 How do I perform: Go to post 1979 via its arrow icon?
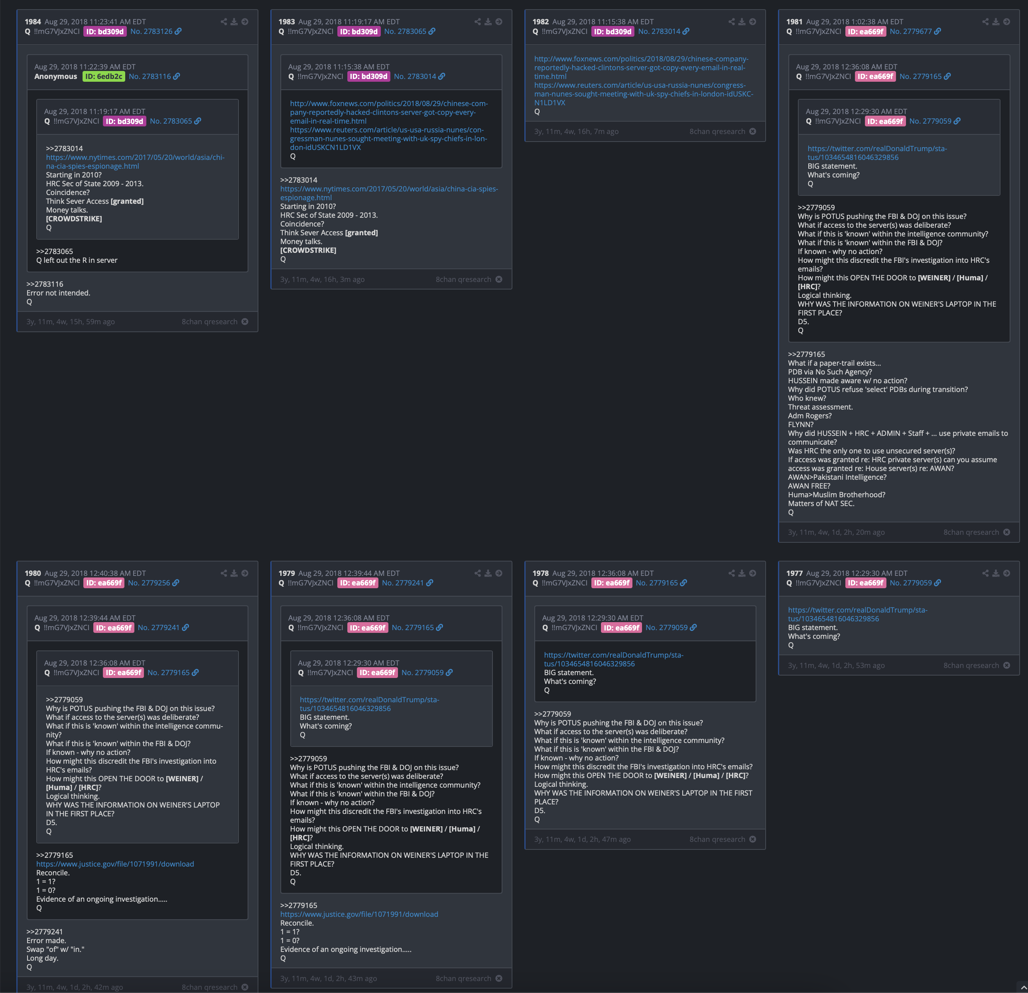499,573
